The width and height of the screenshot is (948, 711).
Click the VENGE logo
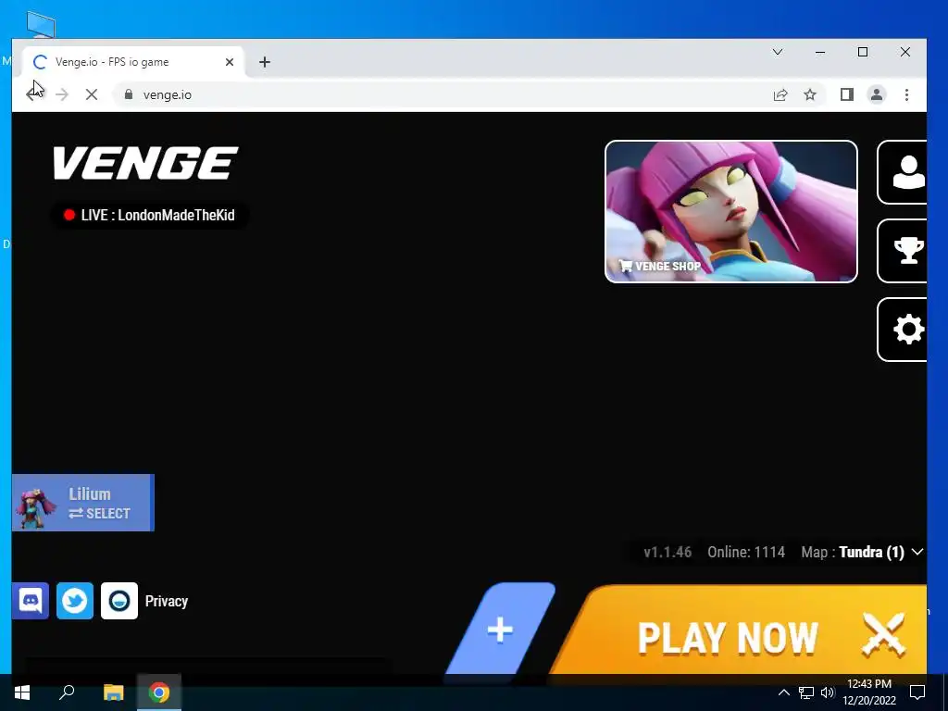(x=145, y=163)
